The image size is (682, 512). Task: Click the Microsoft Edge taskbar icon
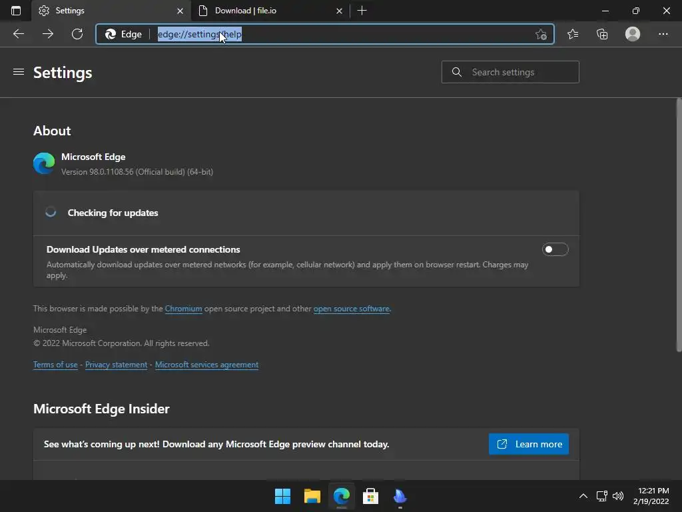[x=342, y=496]
